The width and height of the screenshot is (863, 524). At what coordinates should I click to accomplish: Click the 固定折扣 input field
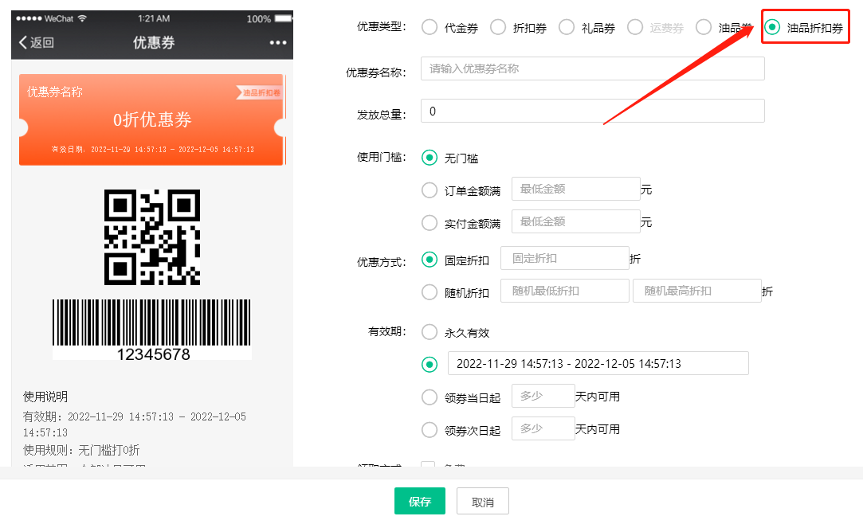564,258
